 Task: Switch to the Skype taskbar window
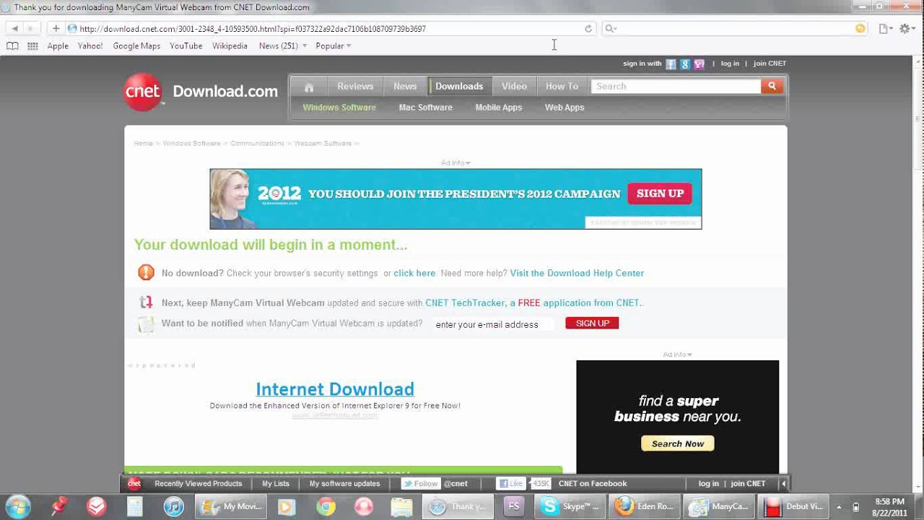571,506
